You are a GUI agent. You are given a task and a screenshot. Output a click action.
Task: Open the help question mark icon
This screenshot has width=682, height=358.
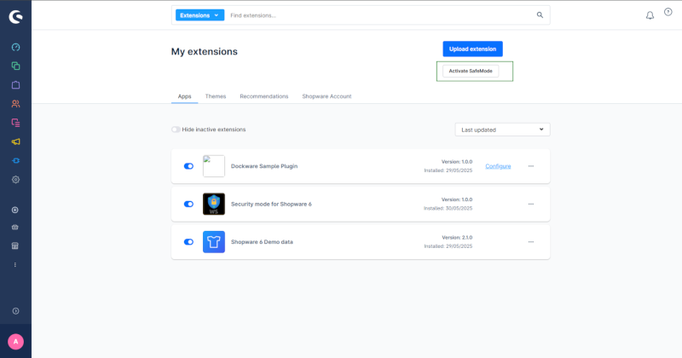click(x=668, y=12)
